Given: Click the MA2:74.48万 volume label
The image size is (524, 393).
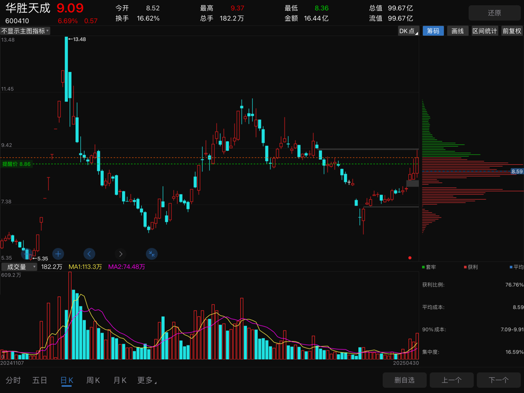Looking at the screenshot, I should click(127, 267).
